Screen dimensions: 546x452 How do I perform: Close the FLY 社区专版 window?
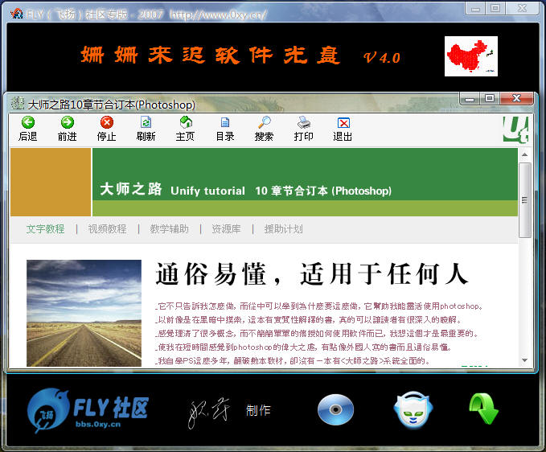point(522,8)
